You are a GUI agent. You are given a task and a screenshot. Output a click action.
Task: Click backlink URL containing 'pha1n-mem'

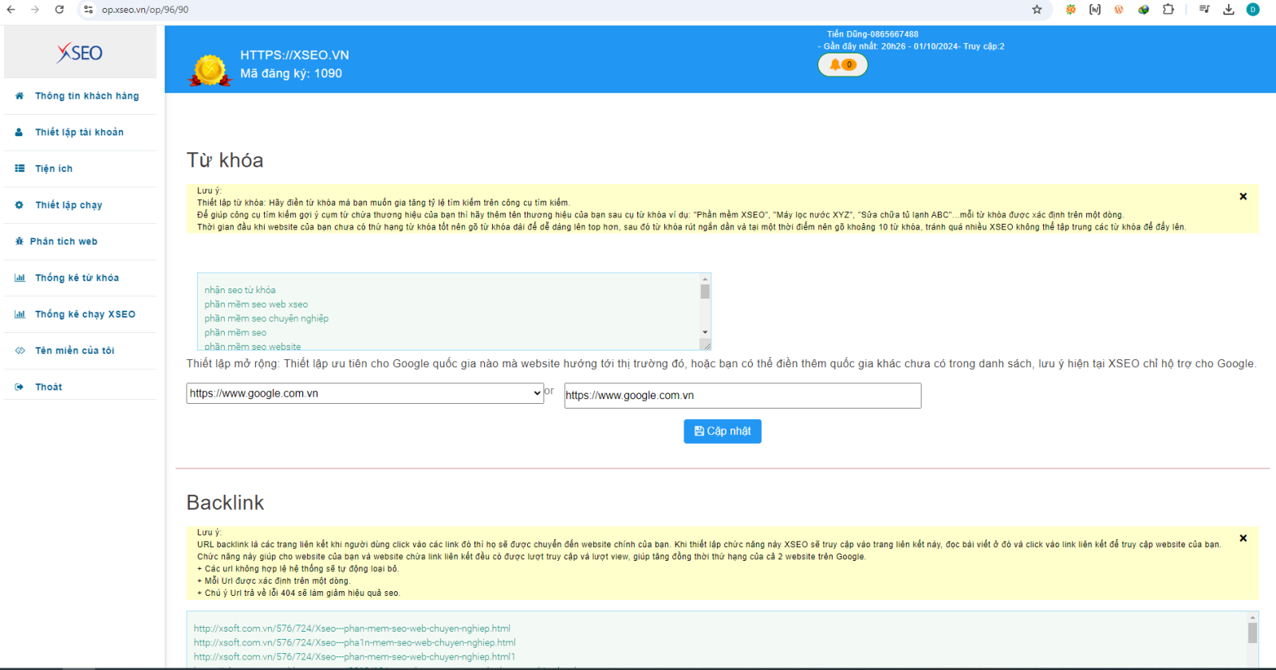point(355,643)
